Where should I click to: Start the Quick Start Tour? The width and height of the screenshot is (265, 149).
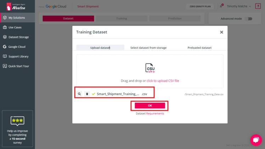(x=18, y=66)
